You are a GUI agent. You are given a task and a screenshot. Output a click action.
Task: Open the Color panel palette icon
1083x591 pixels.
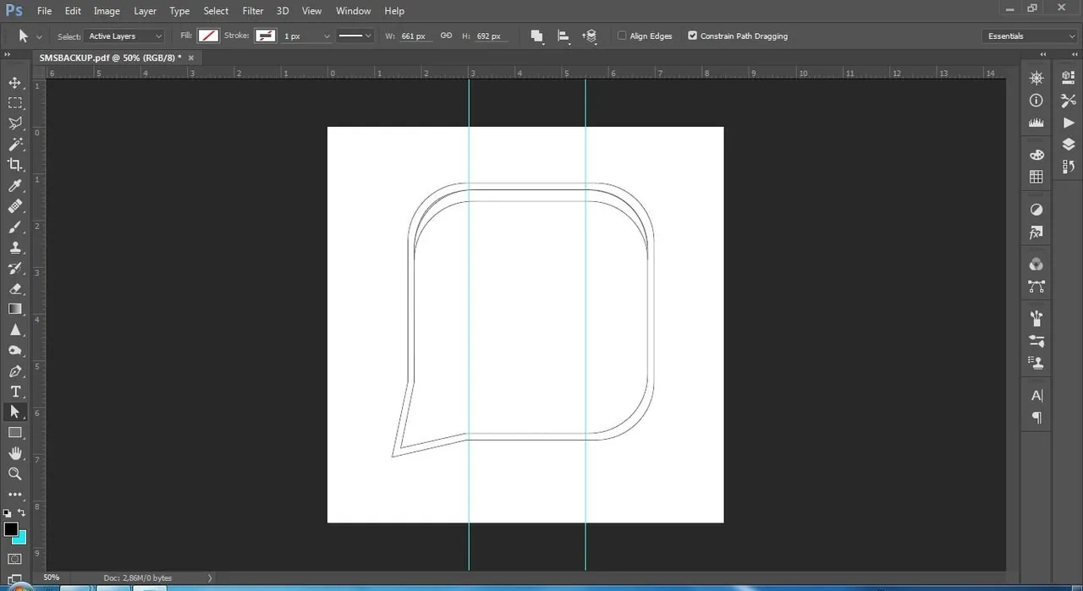click(1036, 155)
